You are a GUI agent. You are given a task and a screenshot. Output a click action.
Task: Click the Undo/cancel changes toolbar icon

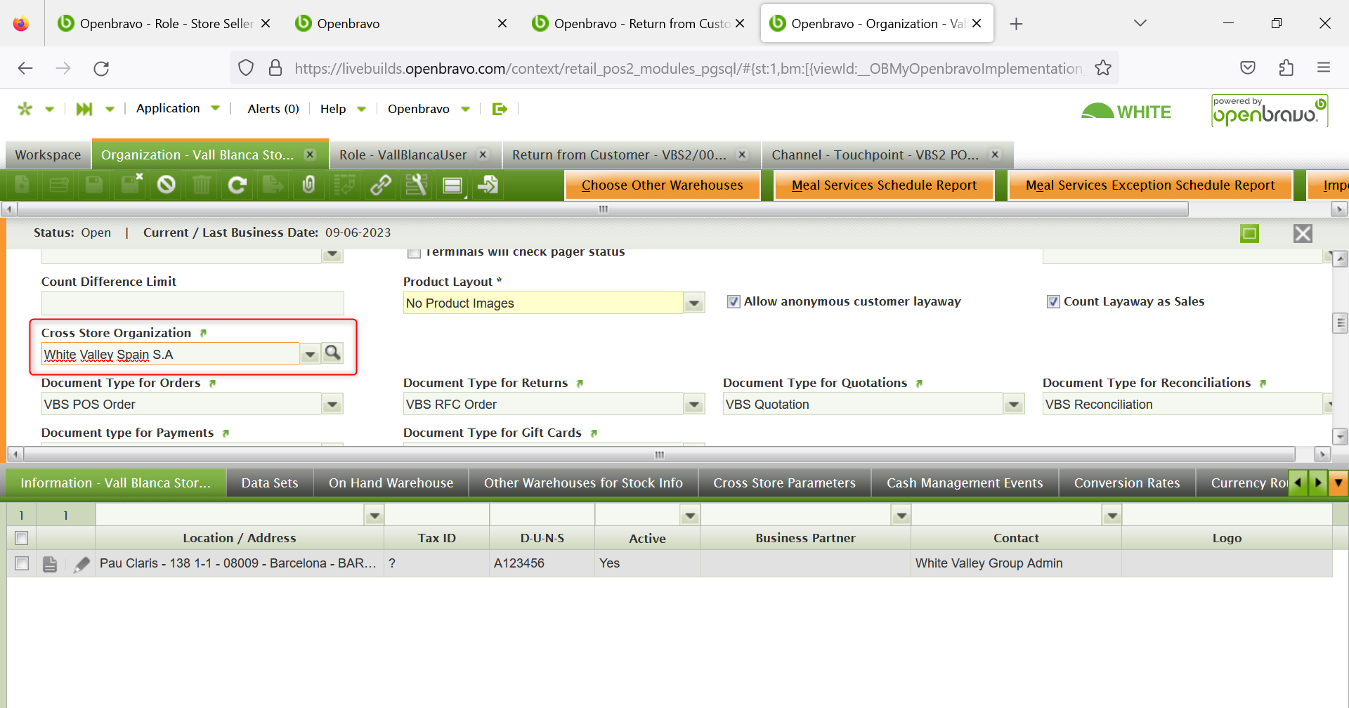pos(166,185)
